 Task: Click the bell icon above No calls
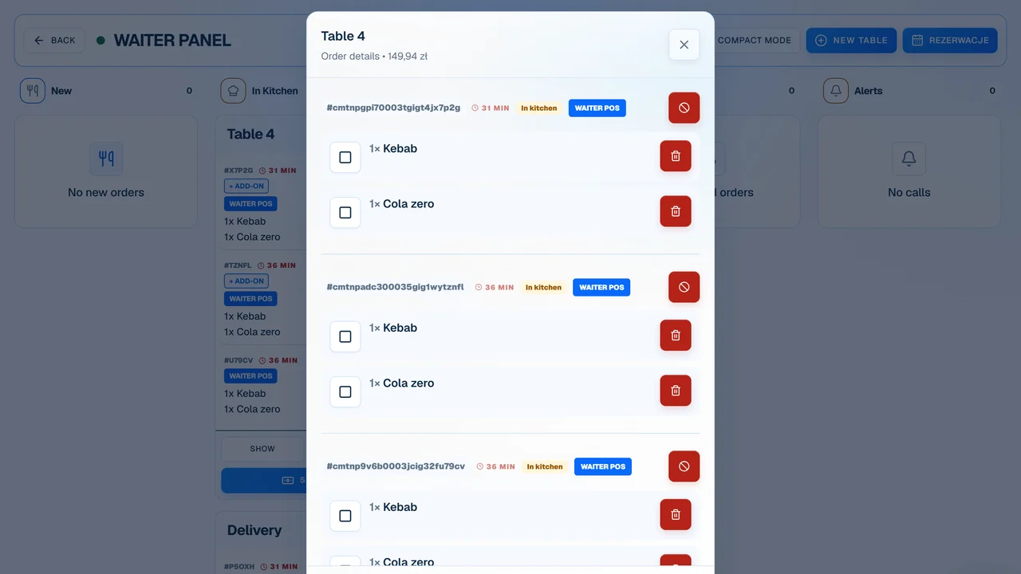click(909, 159)
